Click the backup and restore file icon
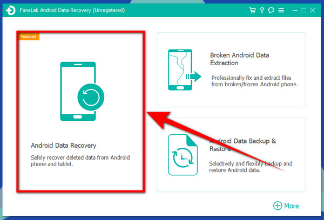 (183, 155)
